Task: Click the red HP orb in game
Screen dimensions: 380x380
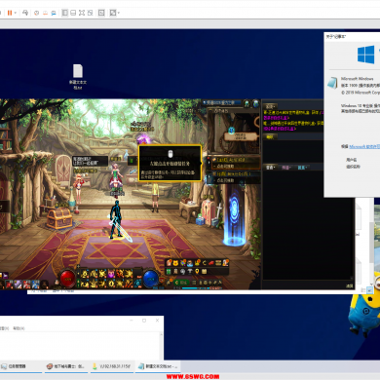Action: coord(68,279)
